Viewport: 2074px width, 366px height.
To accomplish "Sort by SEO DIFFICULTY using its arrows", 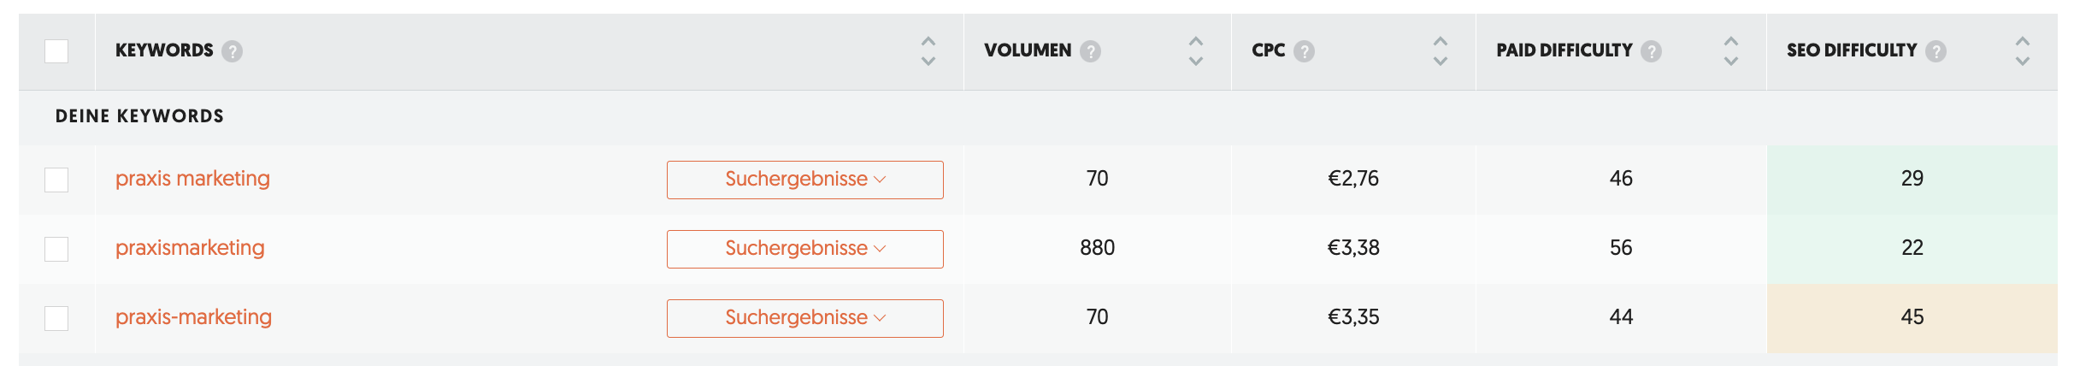I will coord(2022,51).
